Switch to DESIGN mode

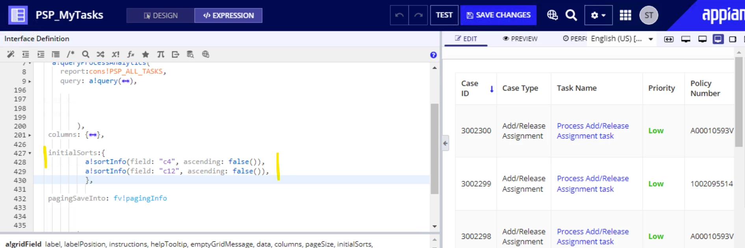[160, 15]
